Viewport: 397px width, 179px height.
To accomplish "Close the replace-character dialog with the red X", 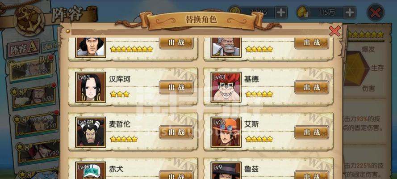I will point(335,31).
